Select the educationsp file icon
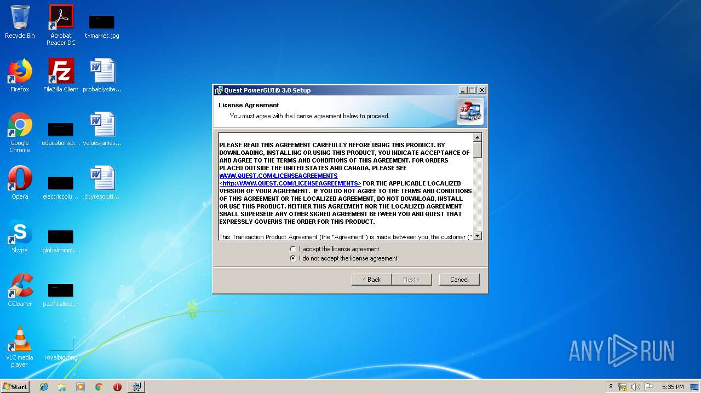The width and height of the screenshot is (701, 394). (61, 134)
